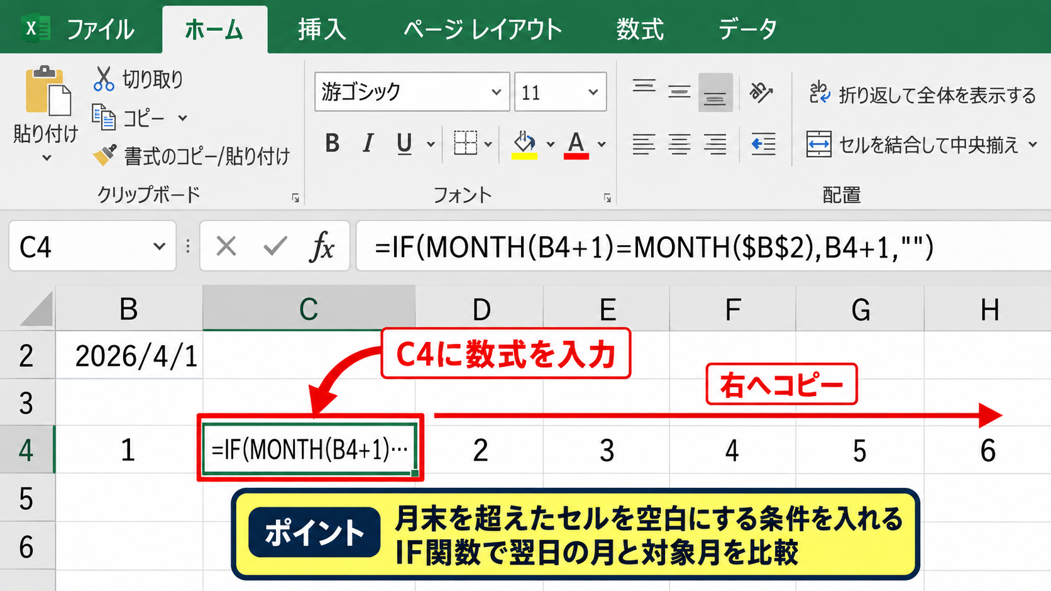Screen dimensions: 1051x591
Task: Open the font color dropdown arrow
Action: tap(602, 145)
